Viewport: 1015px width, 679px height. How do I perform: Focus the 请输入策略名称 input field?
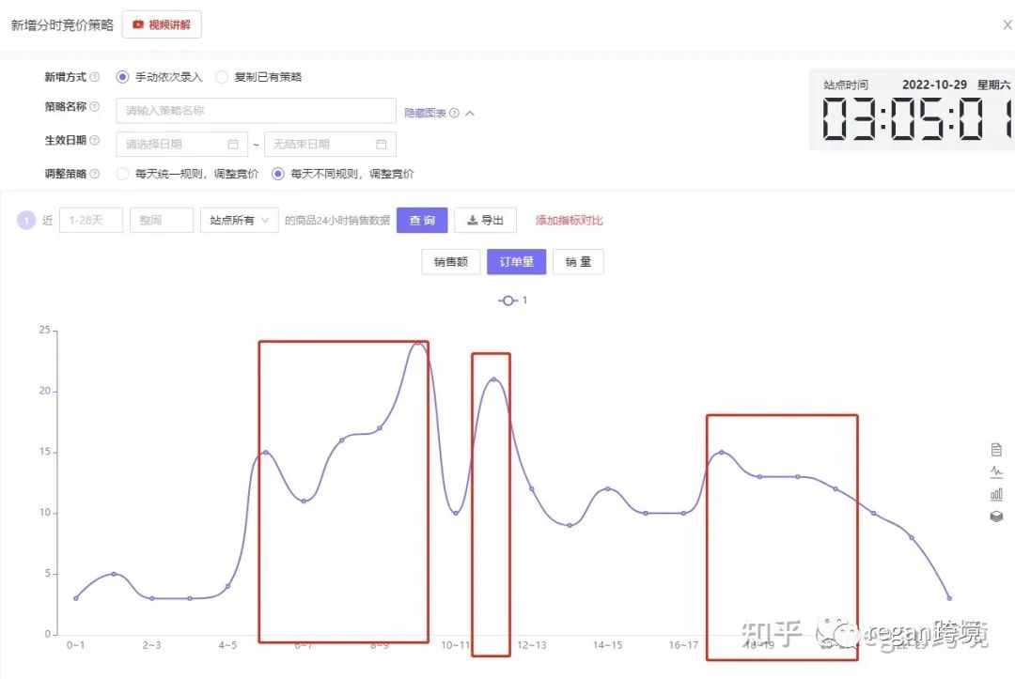[256, 111]
